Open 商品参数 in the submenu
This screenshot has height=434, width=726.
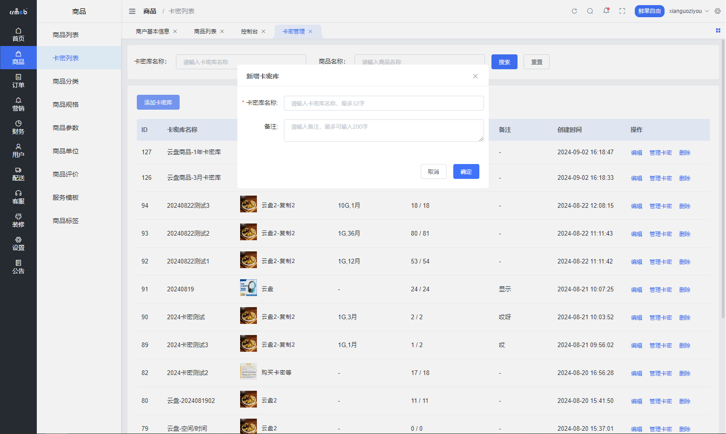(79, 127)
